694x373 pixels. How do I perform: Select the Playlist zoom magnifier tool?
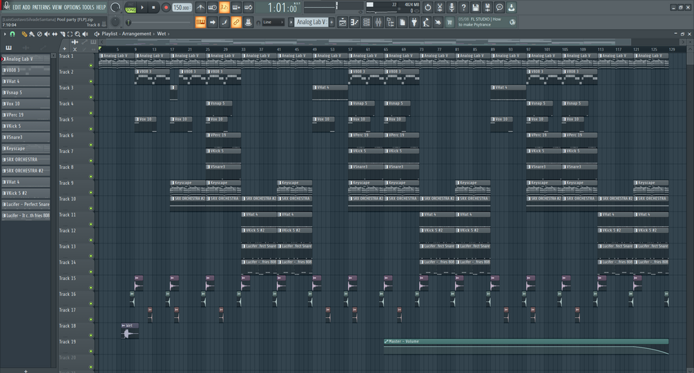click(77, 34)
